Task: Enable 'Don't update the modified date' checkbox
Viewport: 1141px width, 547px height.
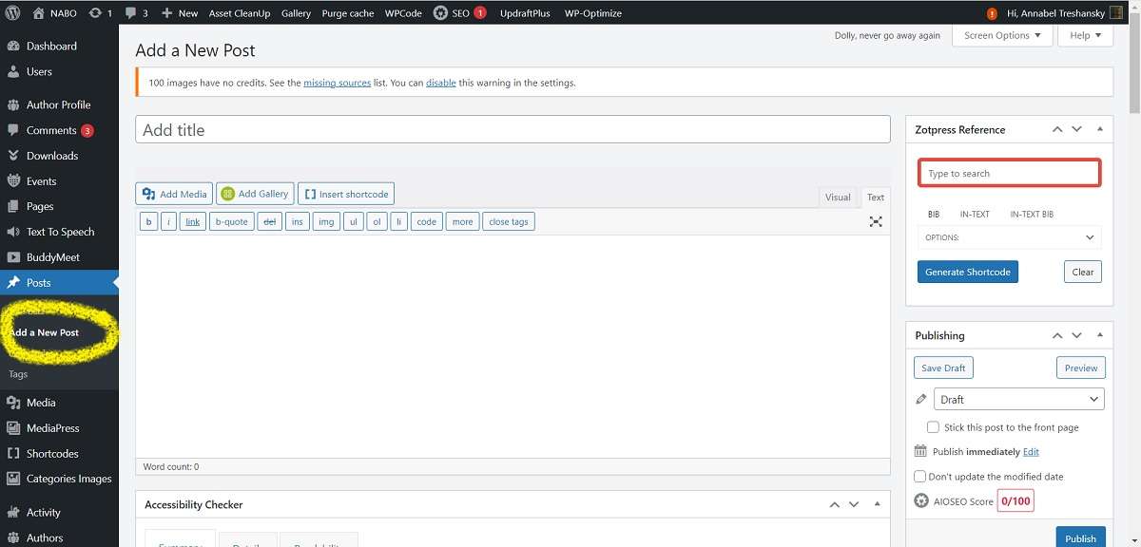Action: 919,477
